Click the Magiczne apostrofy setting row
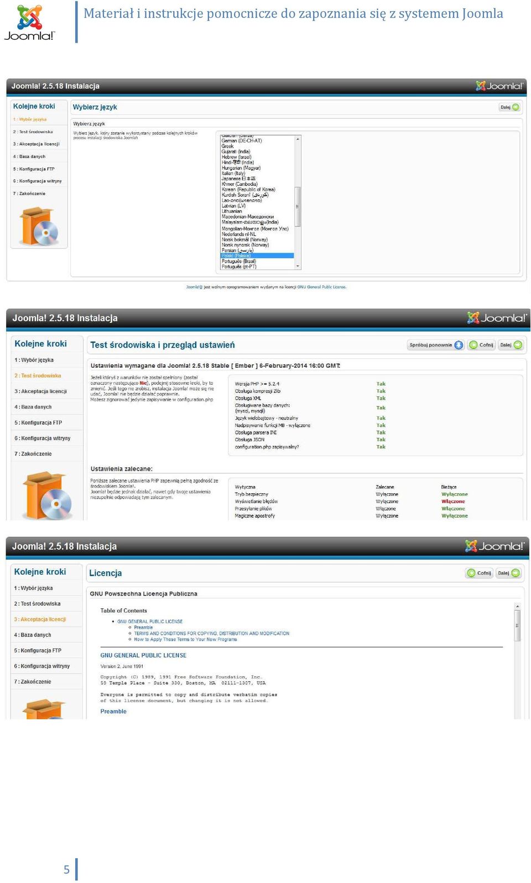The image size is (531, 883). (x=351, y=516)
